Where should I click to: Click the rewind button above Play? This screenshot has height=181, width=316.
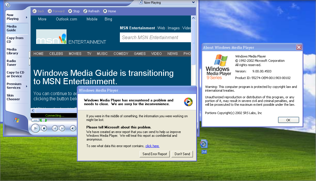pyautogui.click(x=35, y=120)
